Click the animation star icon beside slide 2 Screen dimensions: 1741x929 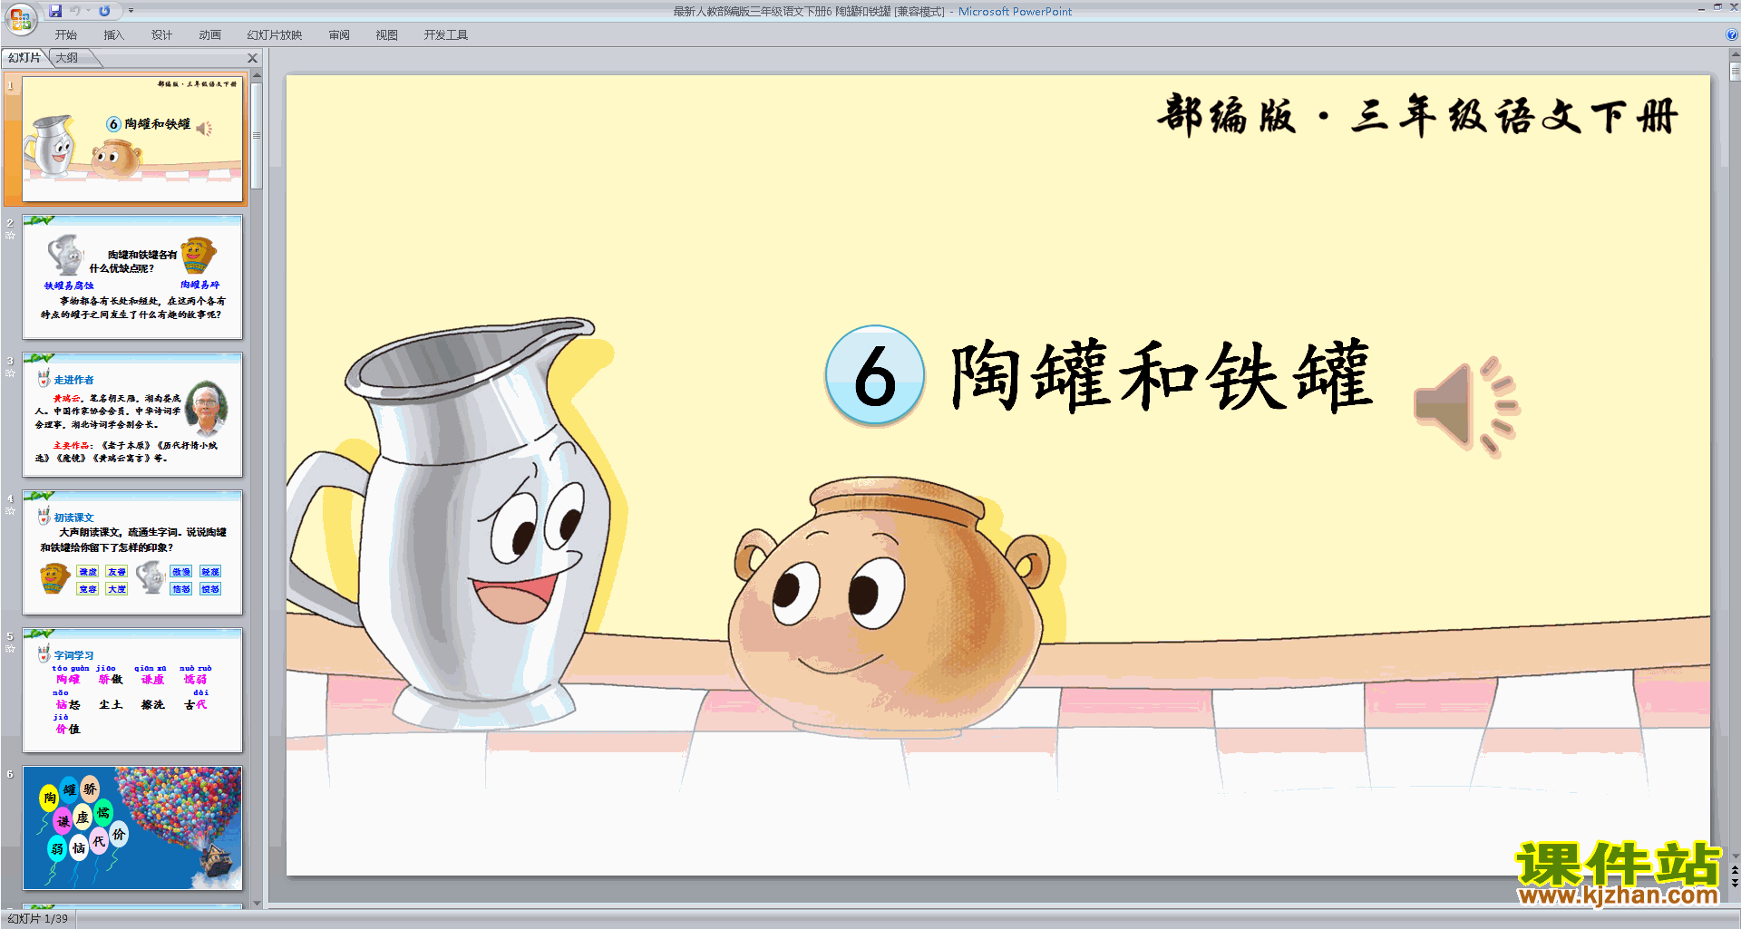pos(10,236)
